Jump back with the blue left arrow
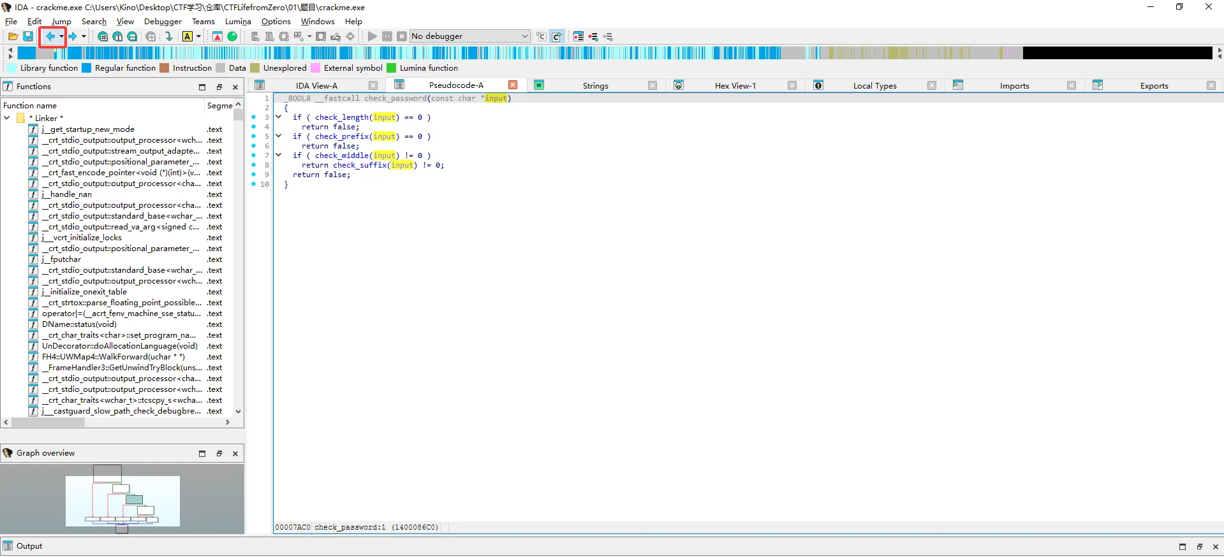Image resolution: width=1224 pixels, height=557 pixels. point(50,36)
